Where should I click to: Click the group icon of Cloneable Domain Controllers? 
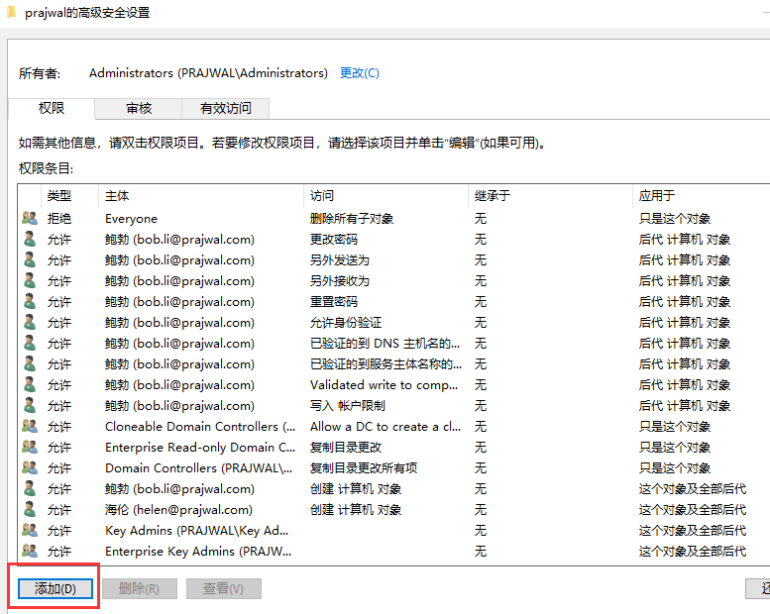pos(30,426)
